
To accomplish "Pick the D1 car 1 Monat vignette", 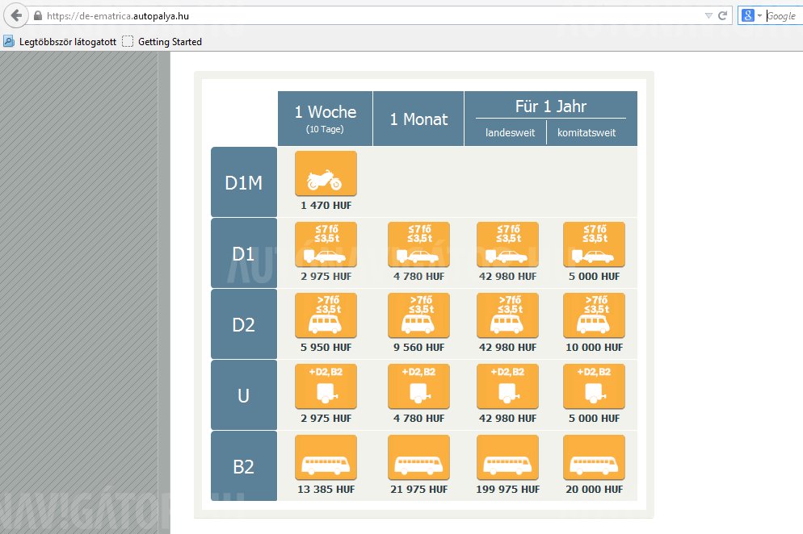I will coord(418,244).
